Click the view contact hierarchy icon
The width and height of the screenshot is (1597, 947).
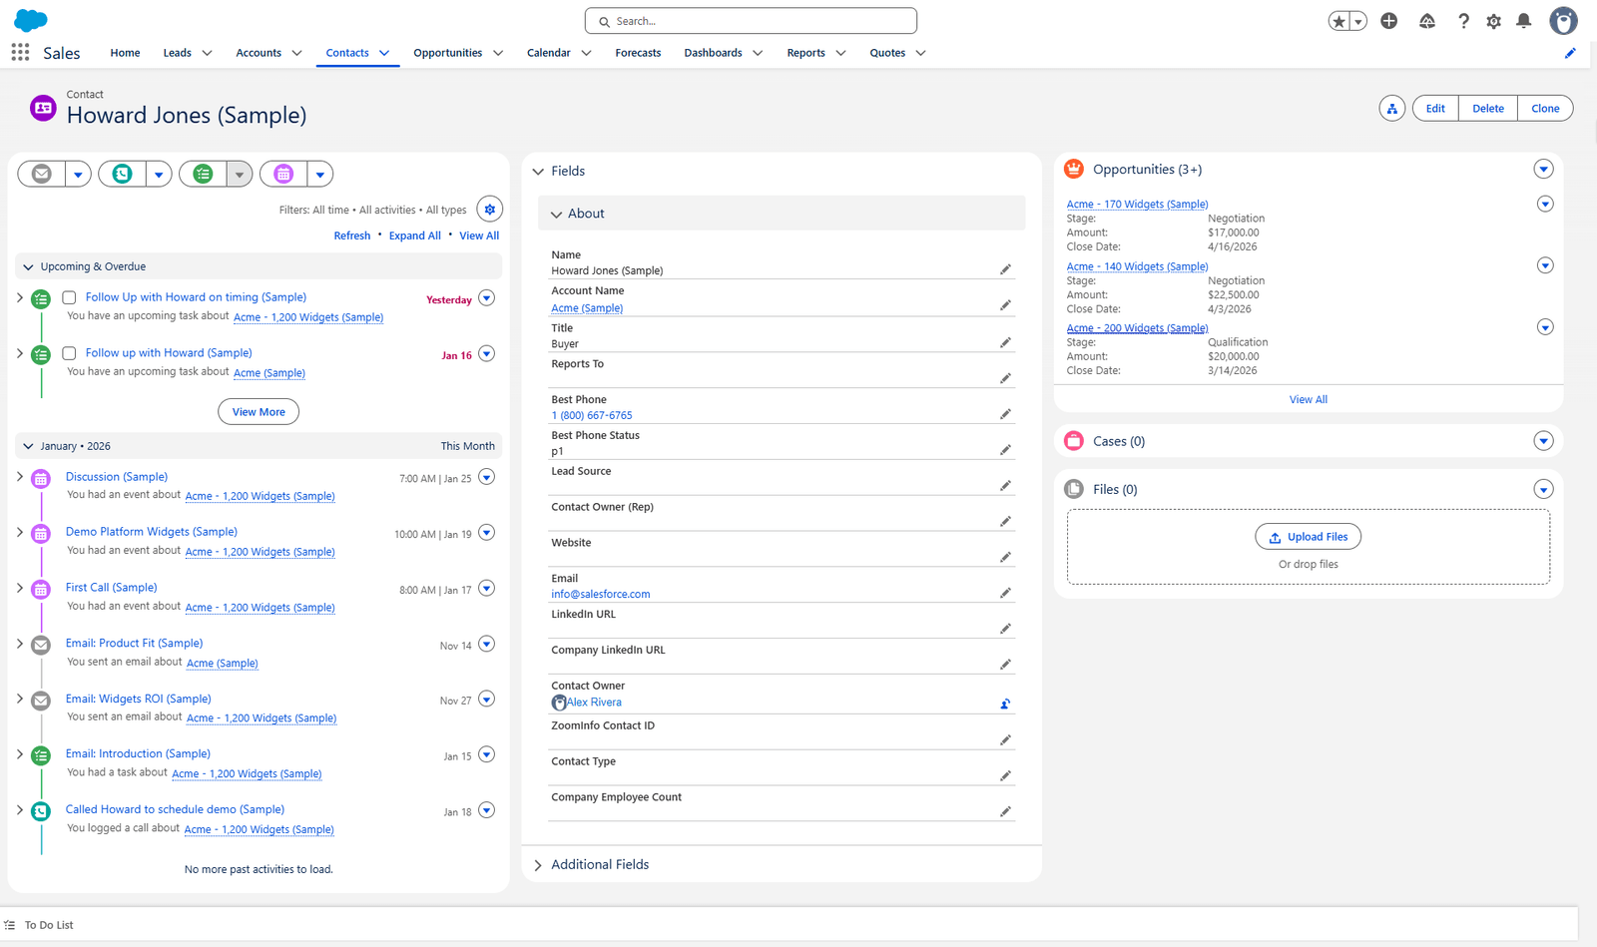tap(1392, 109)
